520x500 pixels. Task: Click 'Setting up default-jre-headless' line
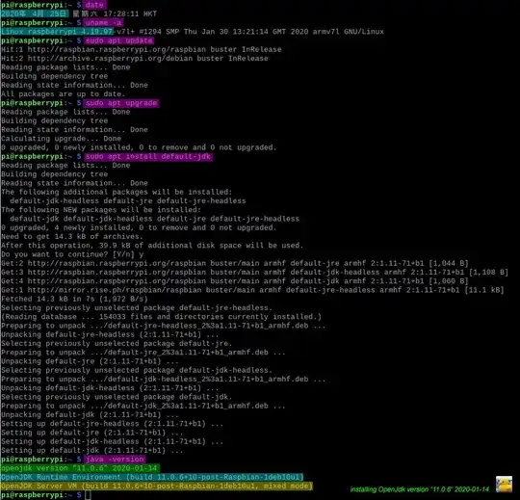pos(112,424)
